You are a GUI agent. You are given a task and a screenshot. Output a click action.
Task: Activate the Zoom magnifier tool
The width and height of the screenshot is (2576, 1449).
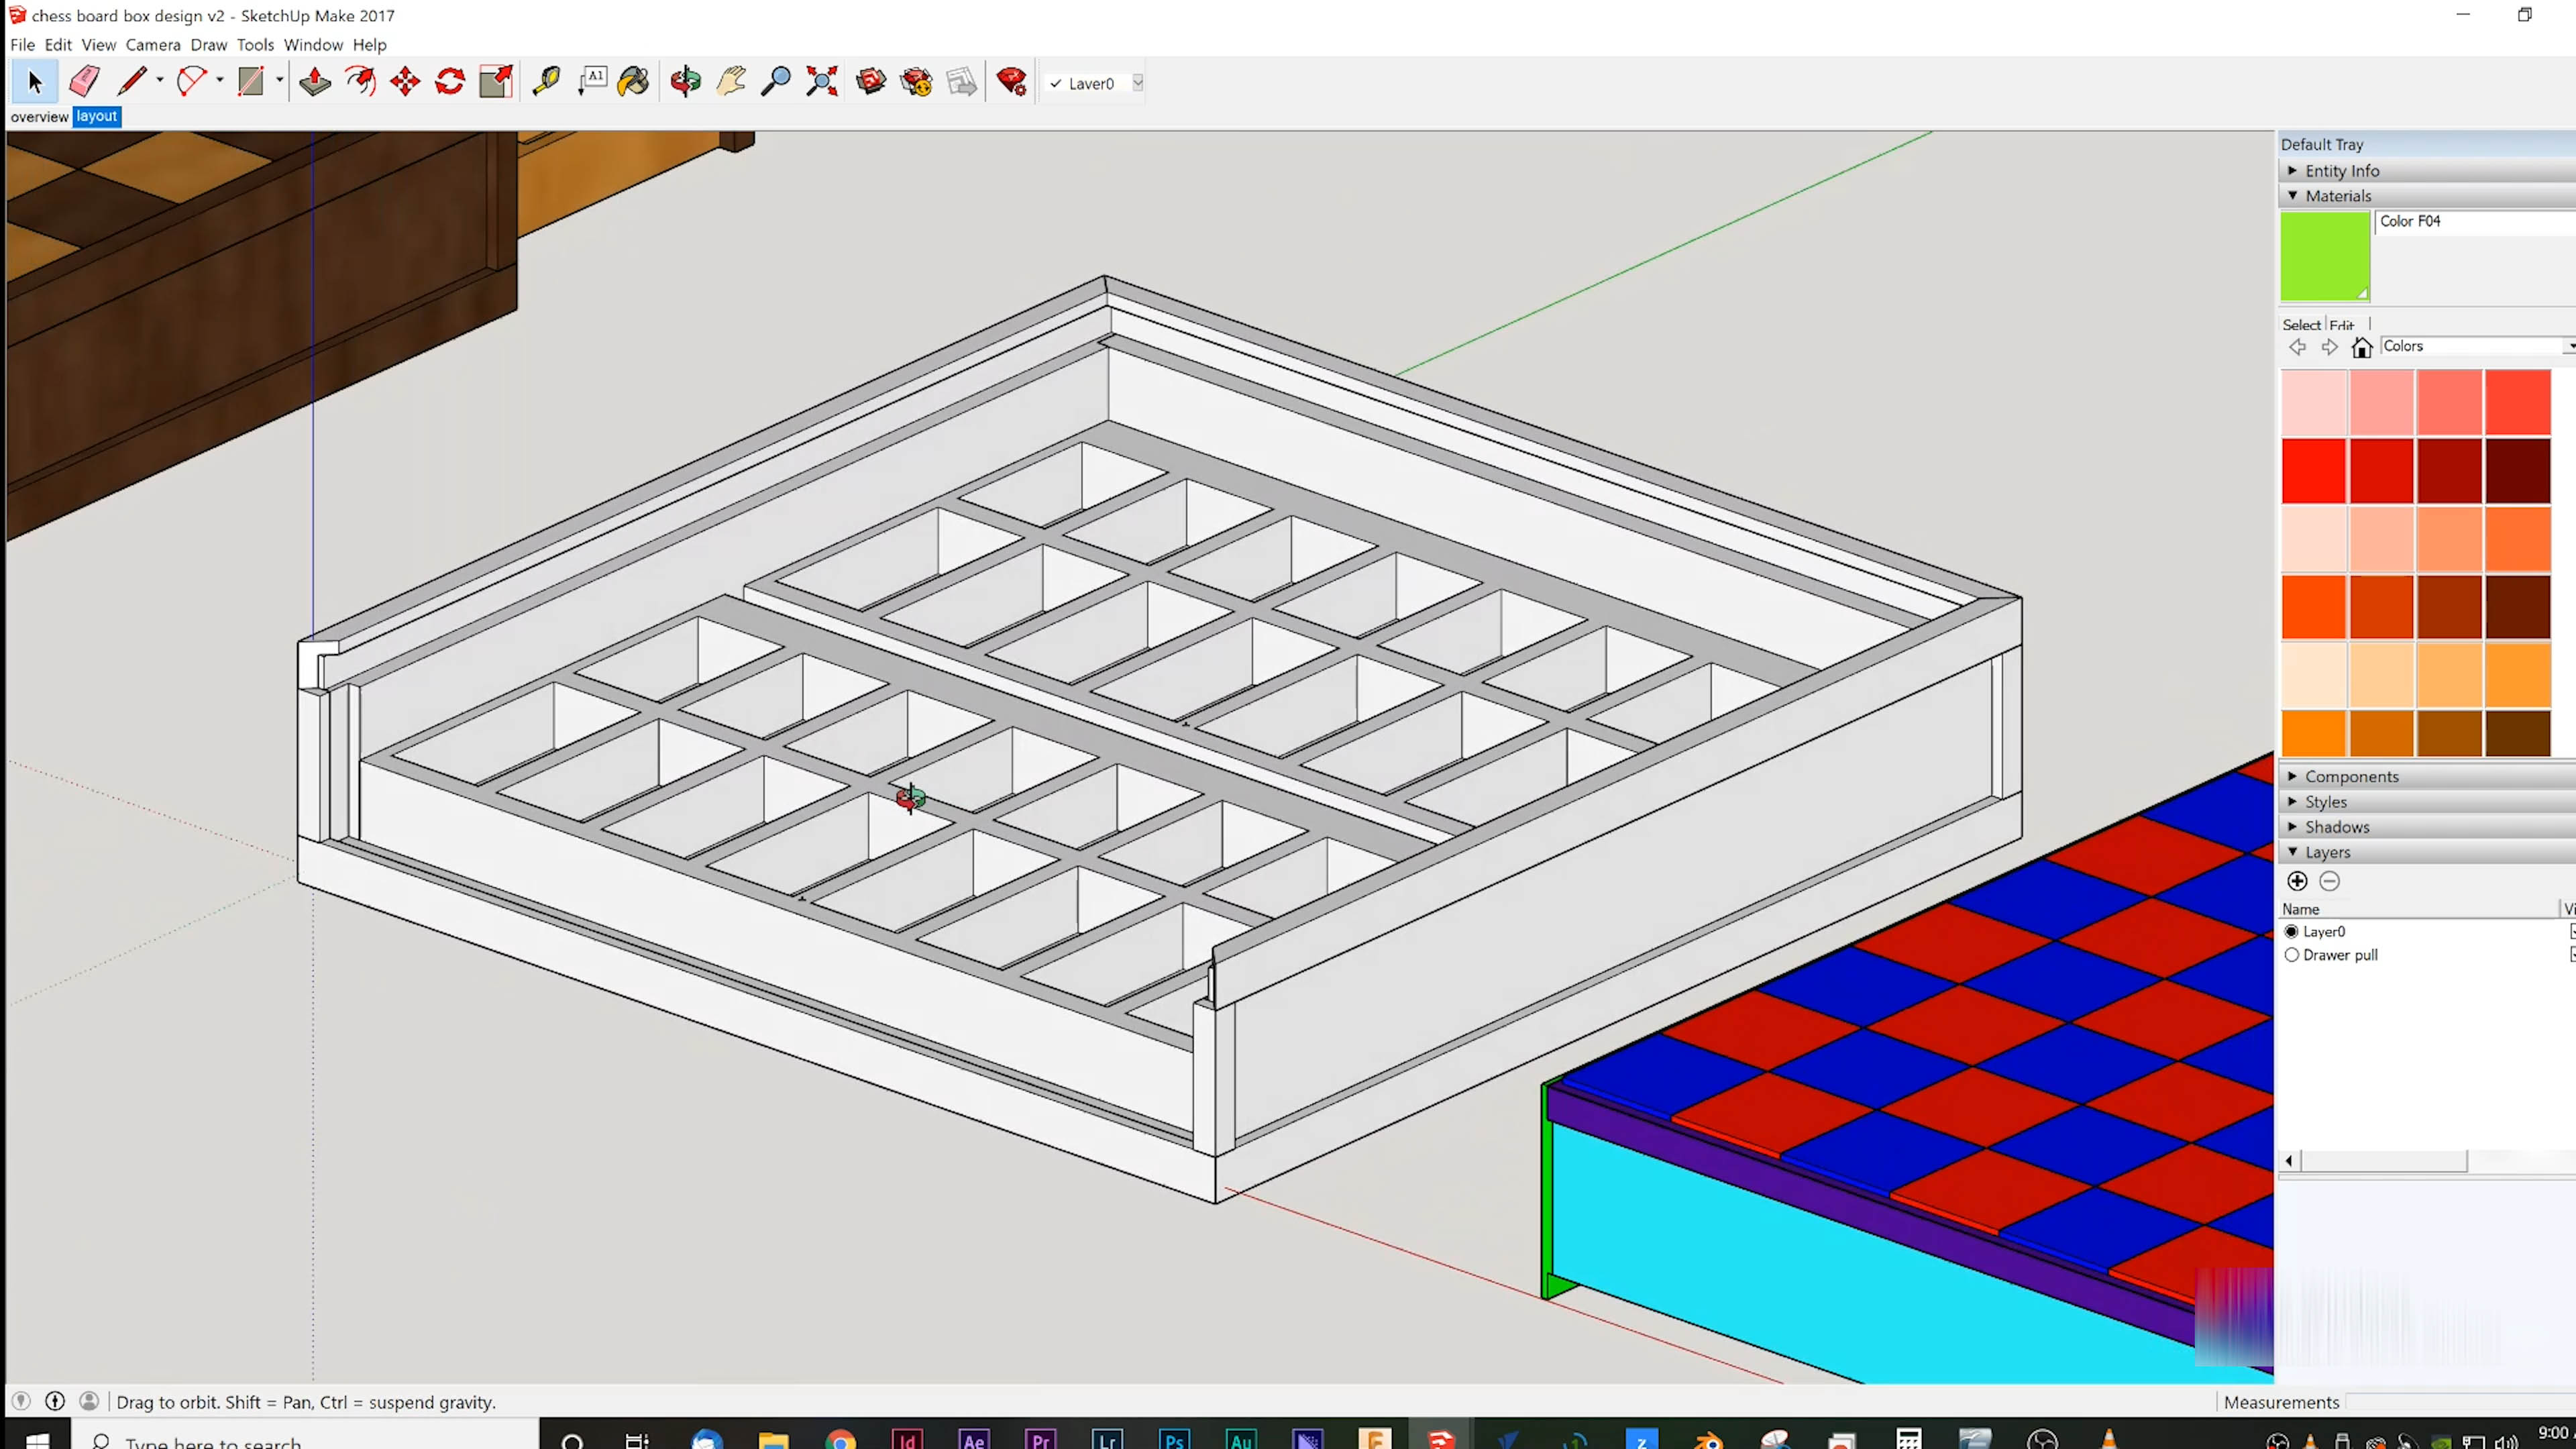[x=776, y=82]
